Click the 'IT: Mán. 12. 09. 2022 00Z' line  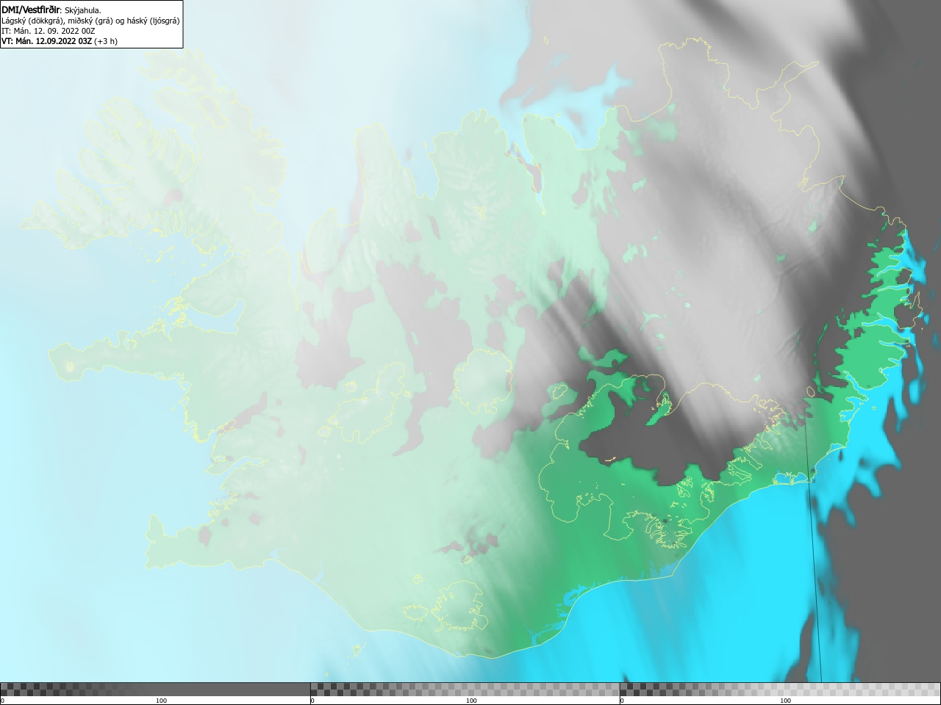[48, 31]
